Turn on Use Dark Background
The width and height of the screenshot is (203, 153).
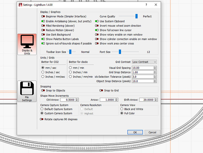[x=43, y=35]
